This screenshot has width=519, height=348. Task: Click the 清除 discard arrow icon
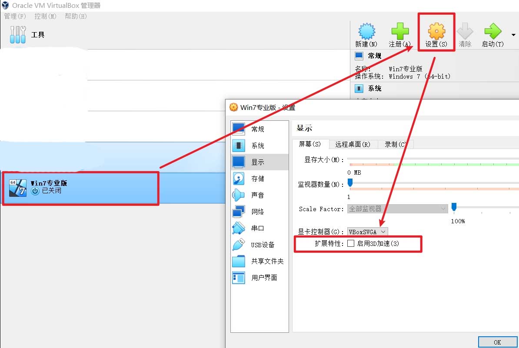coord(465,31)
